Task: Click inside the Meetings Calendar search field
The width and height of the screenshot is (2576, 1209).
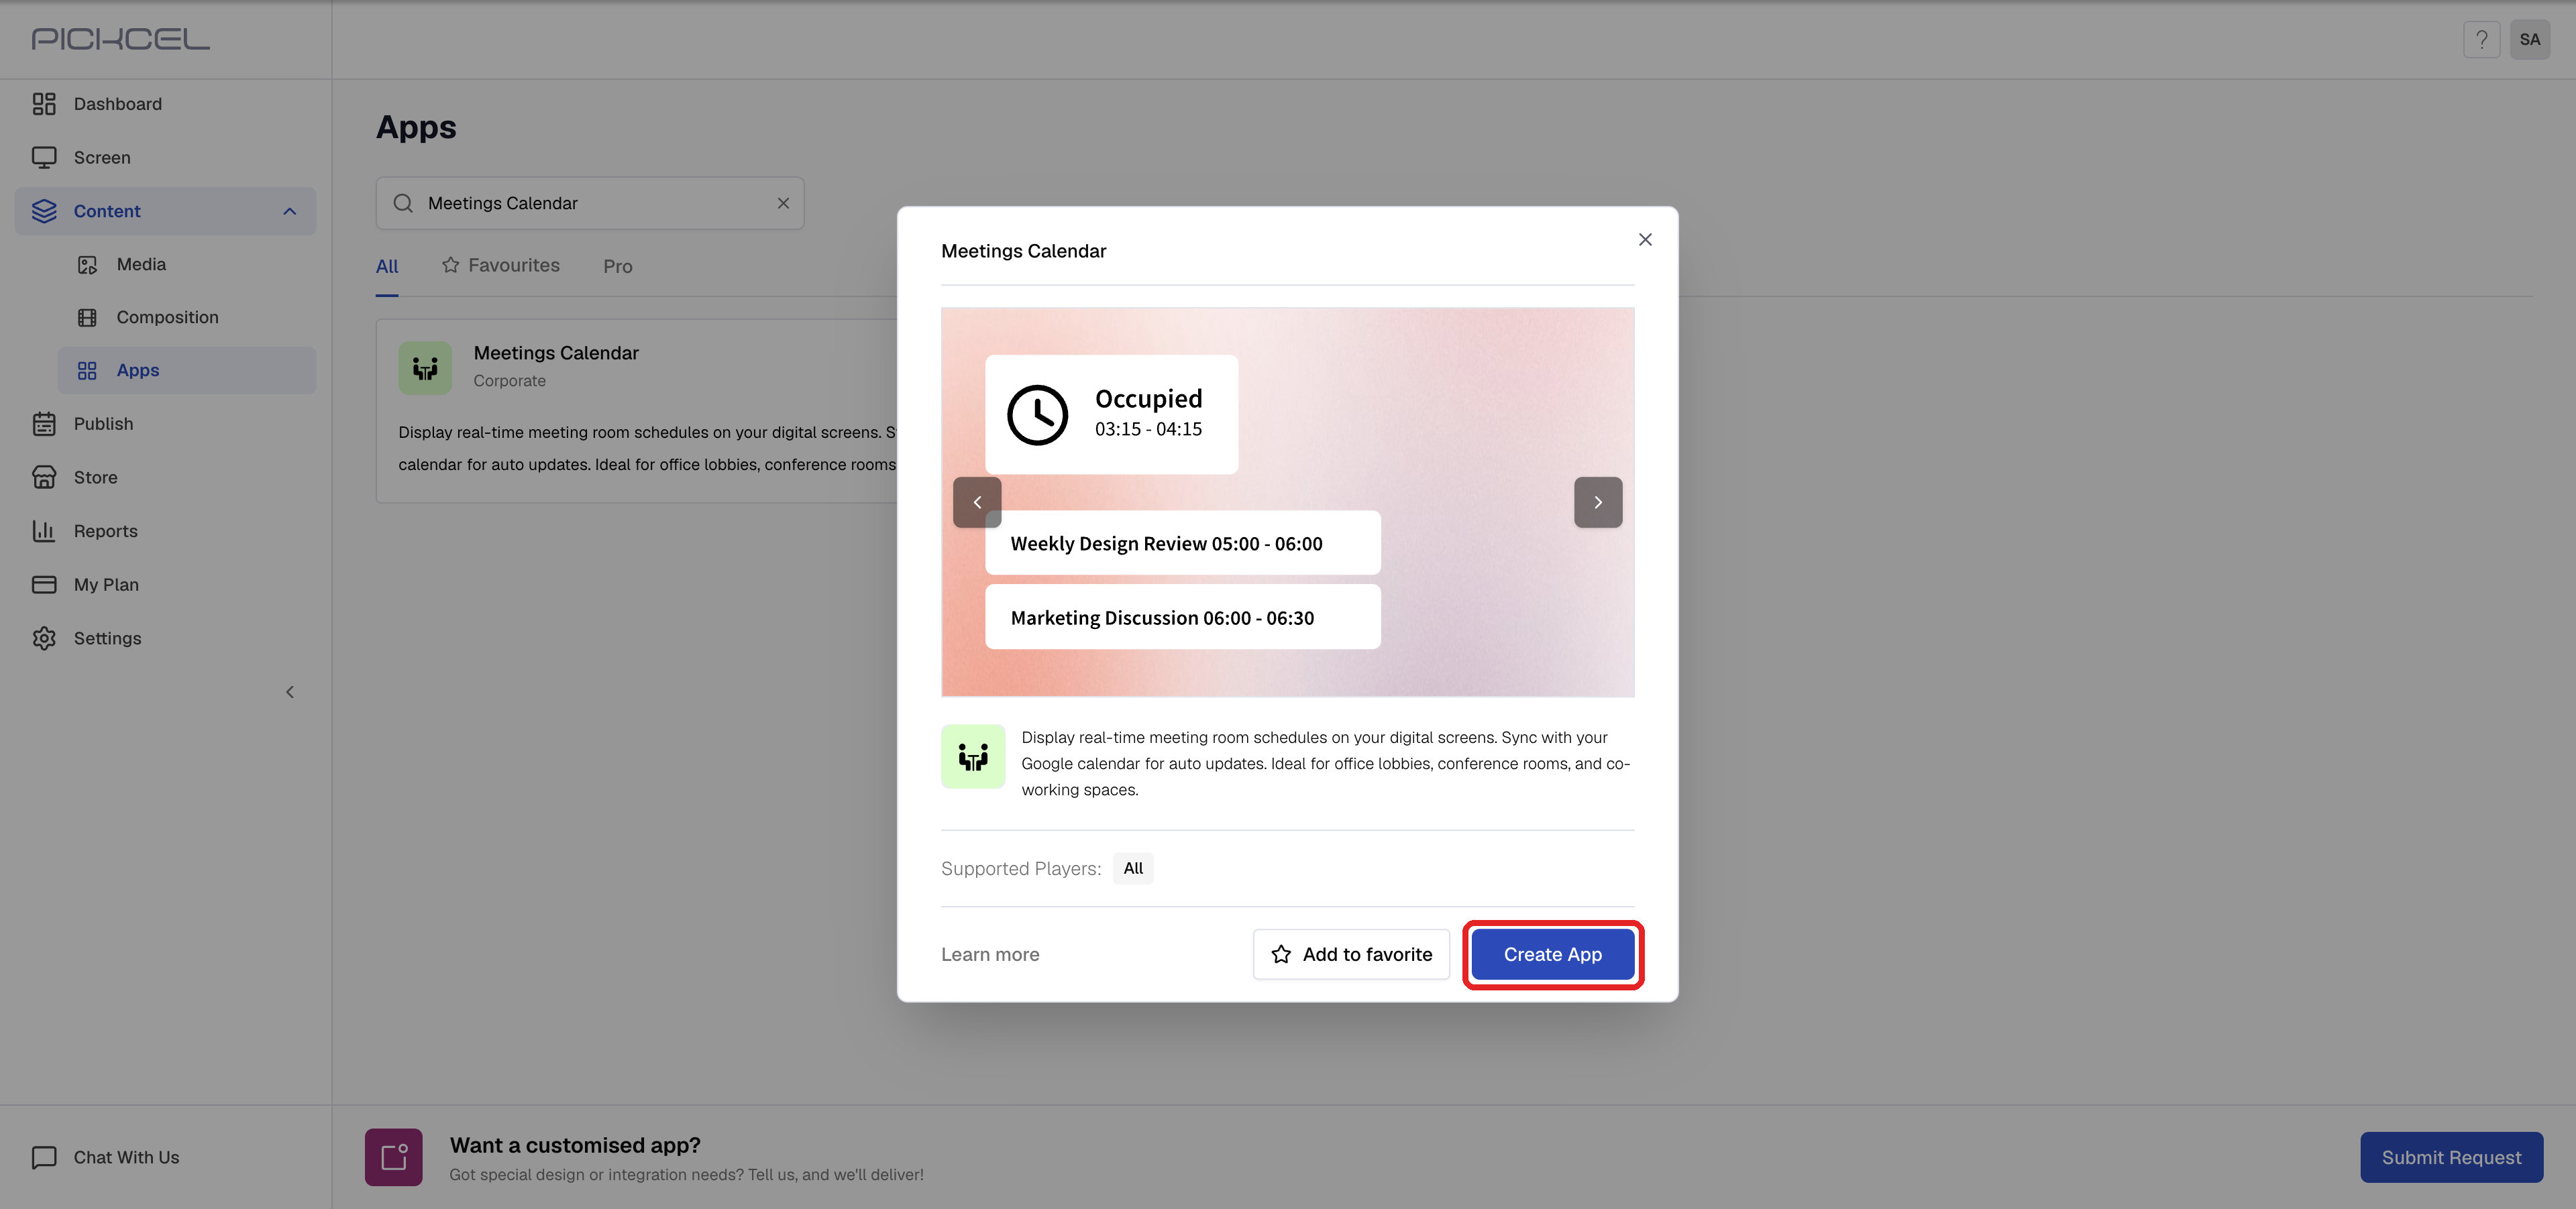Action: click(x=589, y=203)
